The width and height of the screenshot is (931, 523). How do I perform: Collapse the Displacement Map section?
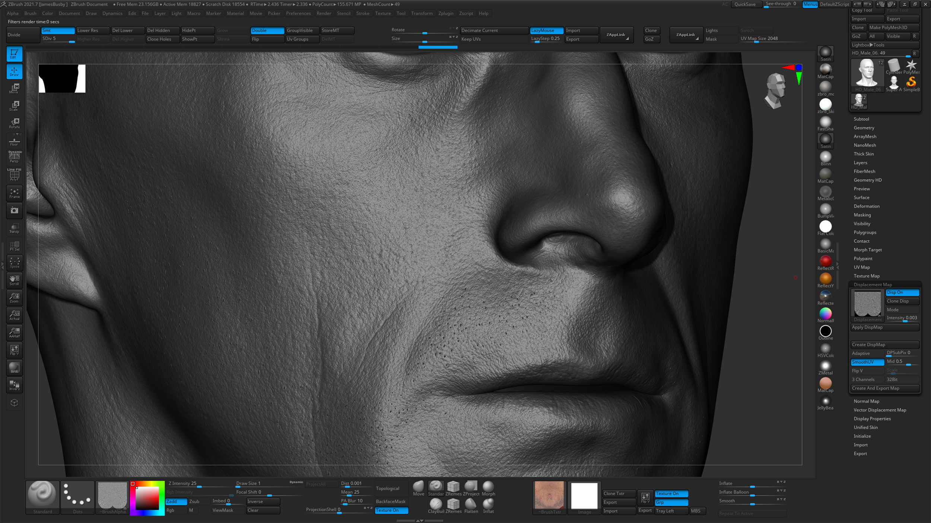tap(873, 285)
